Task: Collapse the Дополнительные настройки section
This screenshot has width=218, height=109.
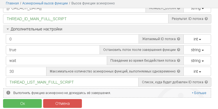Action: [107, 29]
